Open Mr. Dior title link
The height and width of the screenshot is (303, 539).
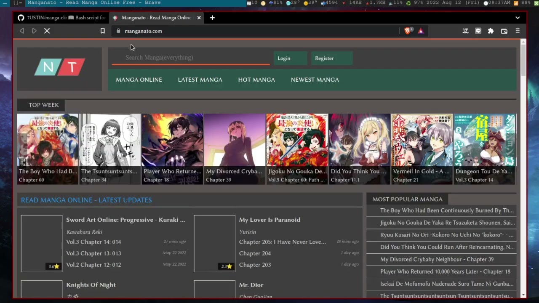[x=251, y=285]
